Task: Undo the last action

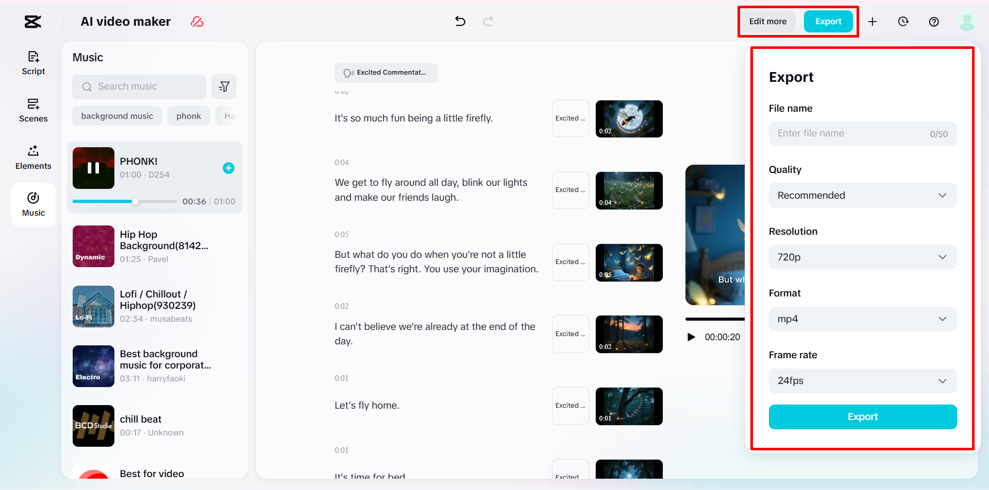Action: pos(460,21)
